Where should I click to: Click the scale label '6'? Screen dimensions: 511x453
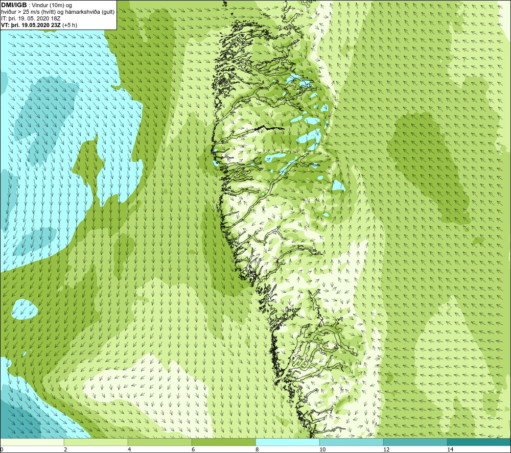[193, 449]
